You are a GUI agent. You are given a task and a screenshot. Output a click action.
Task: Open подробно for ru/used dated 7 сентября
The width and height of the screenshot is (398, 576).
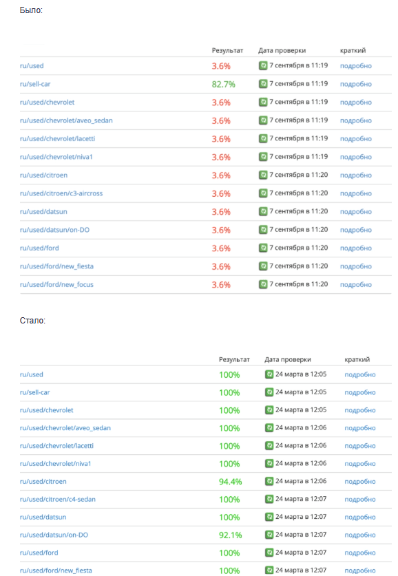tap(356, 66)
